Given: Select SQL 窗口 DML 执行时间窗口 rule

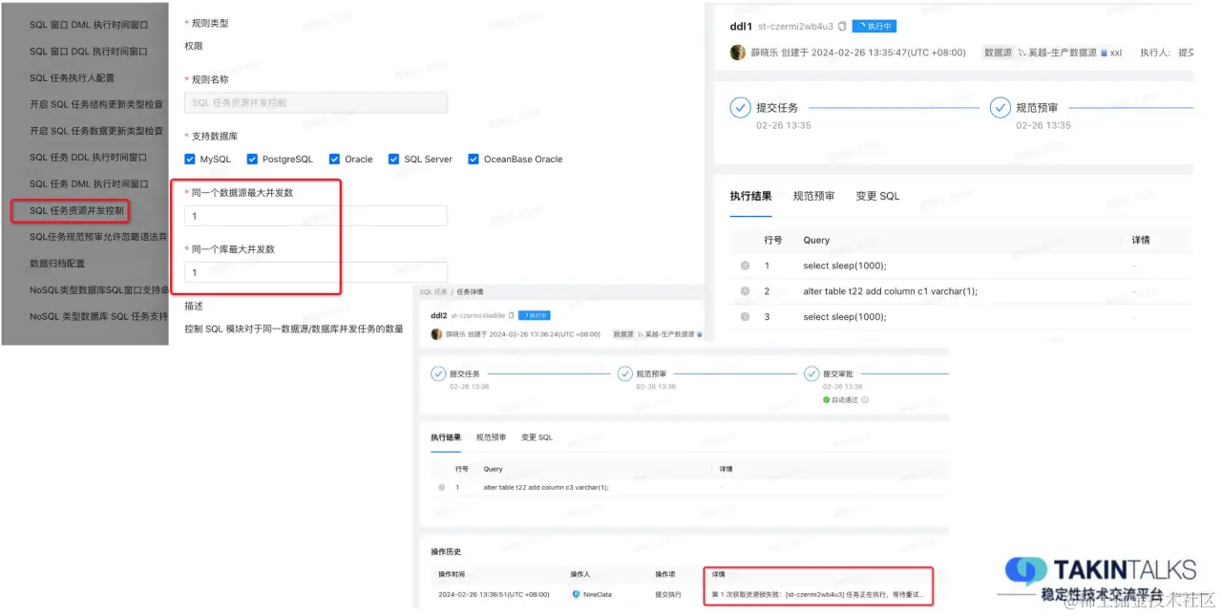Looking at the screenshot, I should click(89, 25).
